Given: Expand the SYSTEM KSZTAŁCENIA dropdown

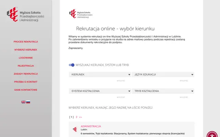Looking at the screenshot, I should tap(100, 91).
